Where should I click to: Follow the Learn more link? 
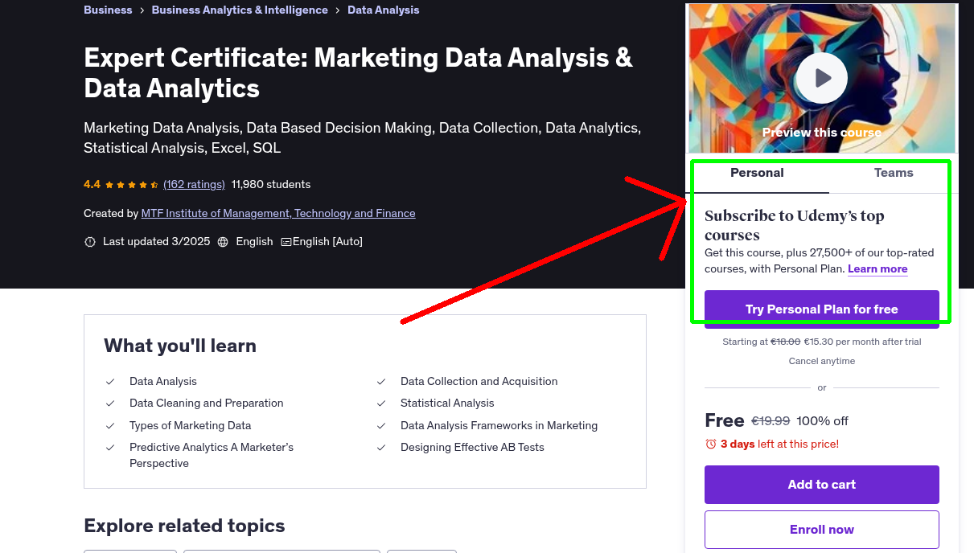click(x=877, y=269)
